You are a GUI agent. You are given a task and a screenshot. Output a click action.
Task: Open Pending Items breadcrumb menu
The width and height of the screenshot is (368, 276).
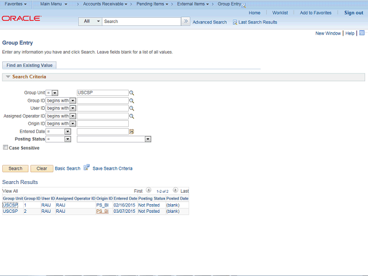(152, 4)
